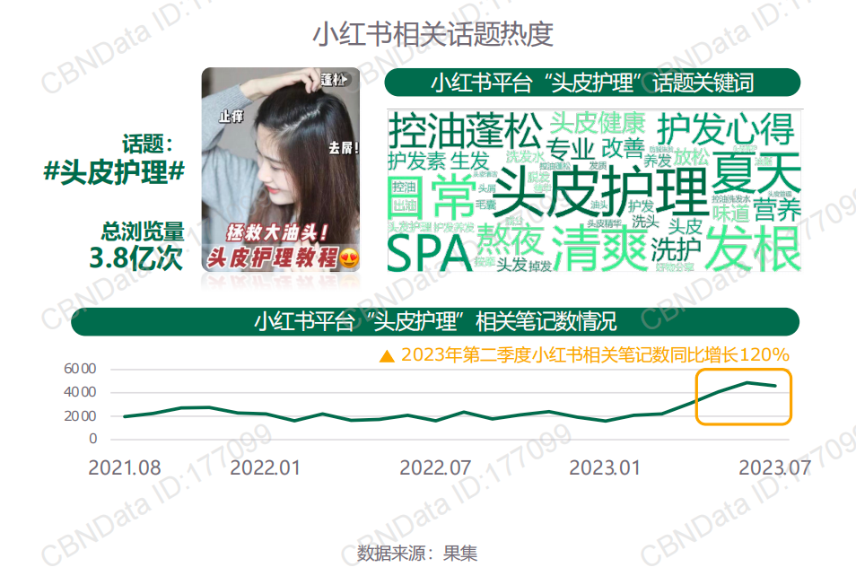Click the 拯救大油头! caption on the cover image

(x=278, y=233)
